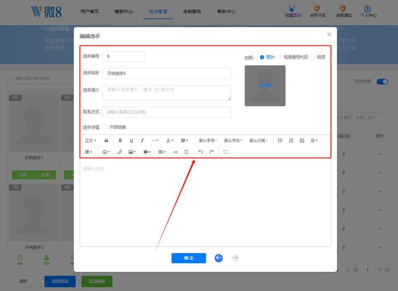
Task: Insert a blockquote with the quote icon
Action: (106, 141)
